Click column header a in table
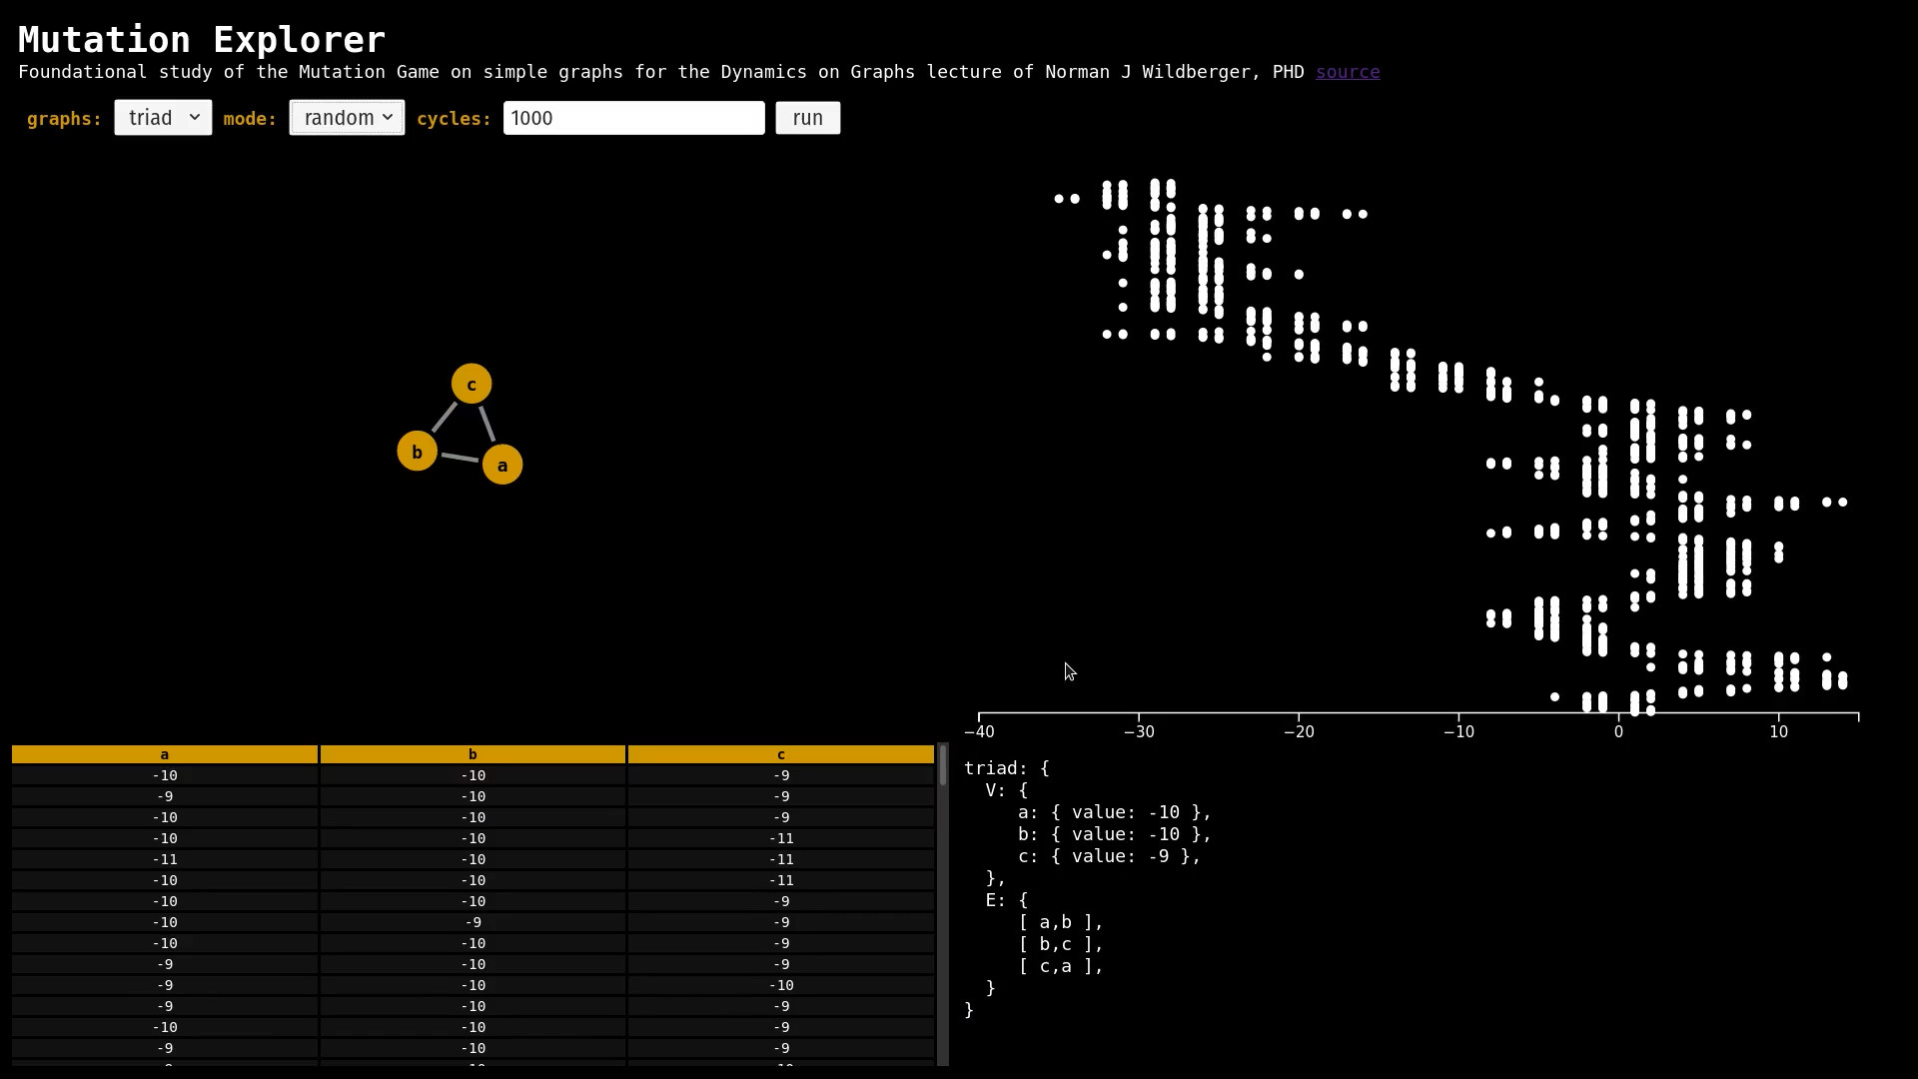Viewport: 1918px width, 1079px height. pos(165,754)
